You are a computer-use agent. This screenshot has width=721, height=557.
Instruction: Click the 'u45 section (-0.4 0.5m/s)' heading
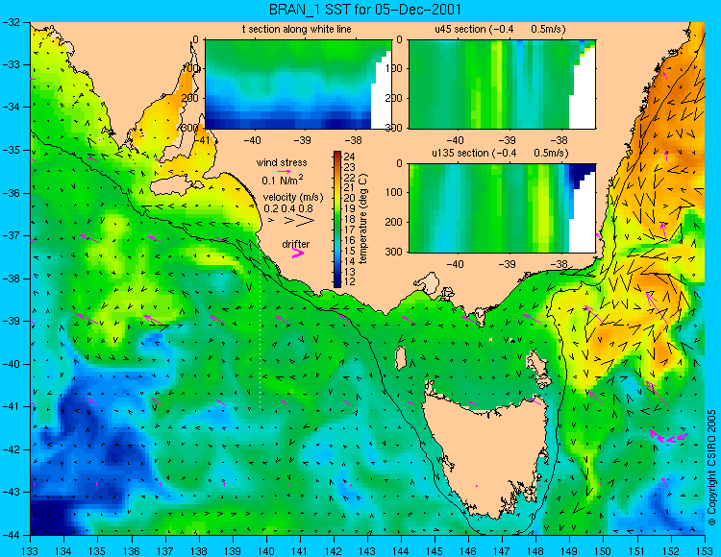point(500,29)
